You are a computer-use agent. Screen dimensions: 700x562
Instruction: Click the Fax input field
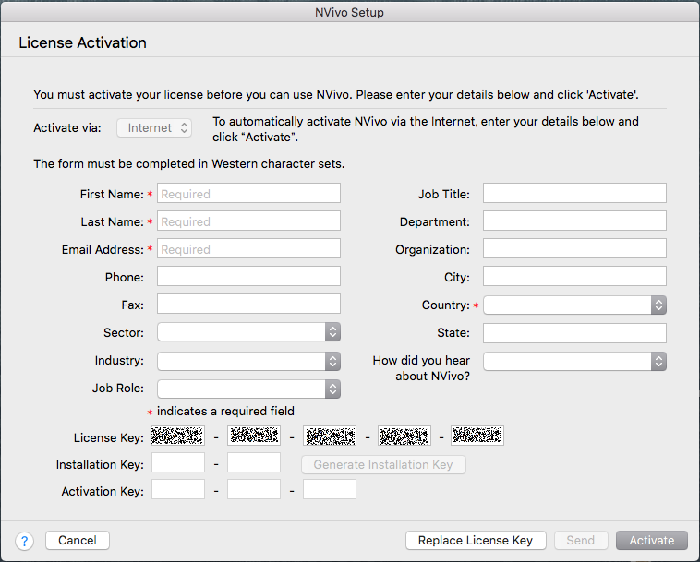[x=248, y=304]
